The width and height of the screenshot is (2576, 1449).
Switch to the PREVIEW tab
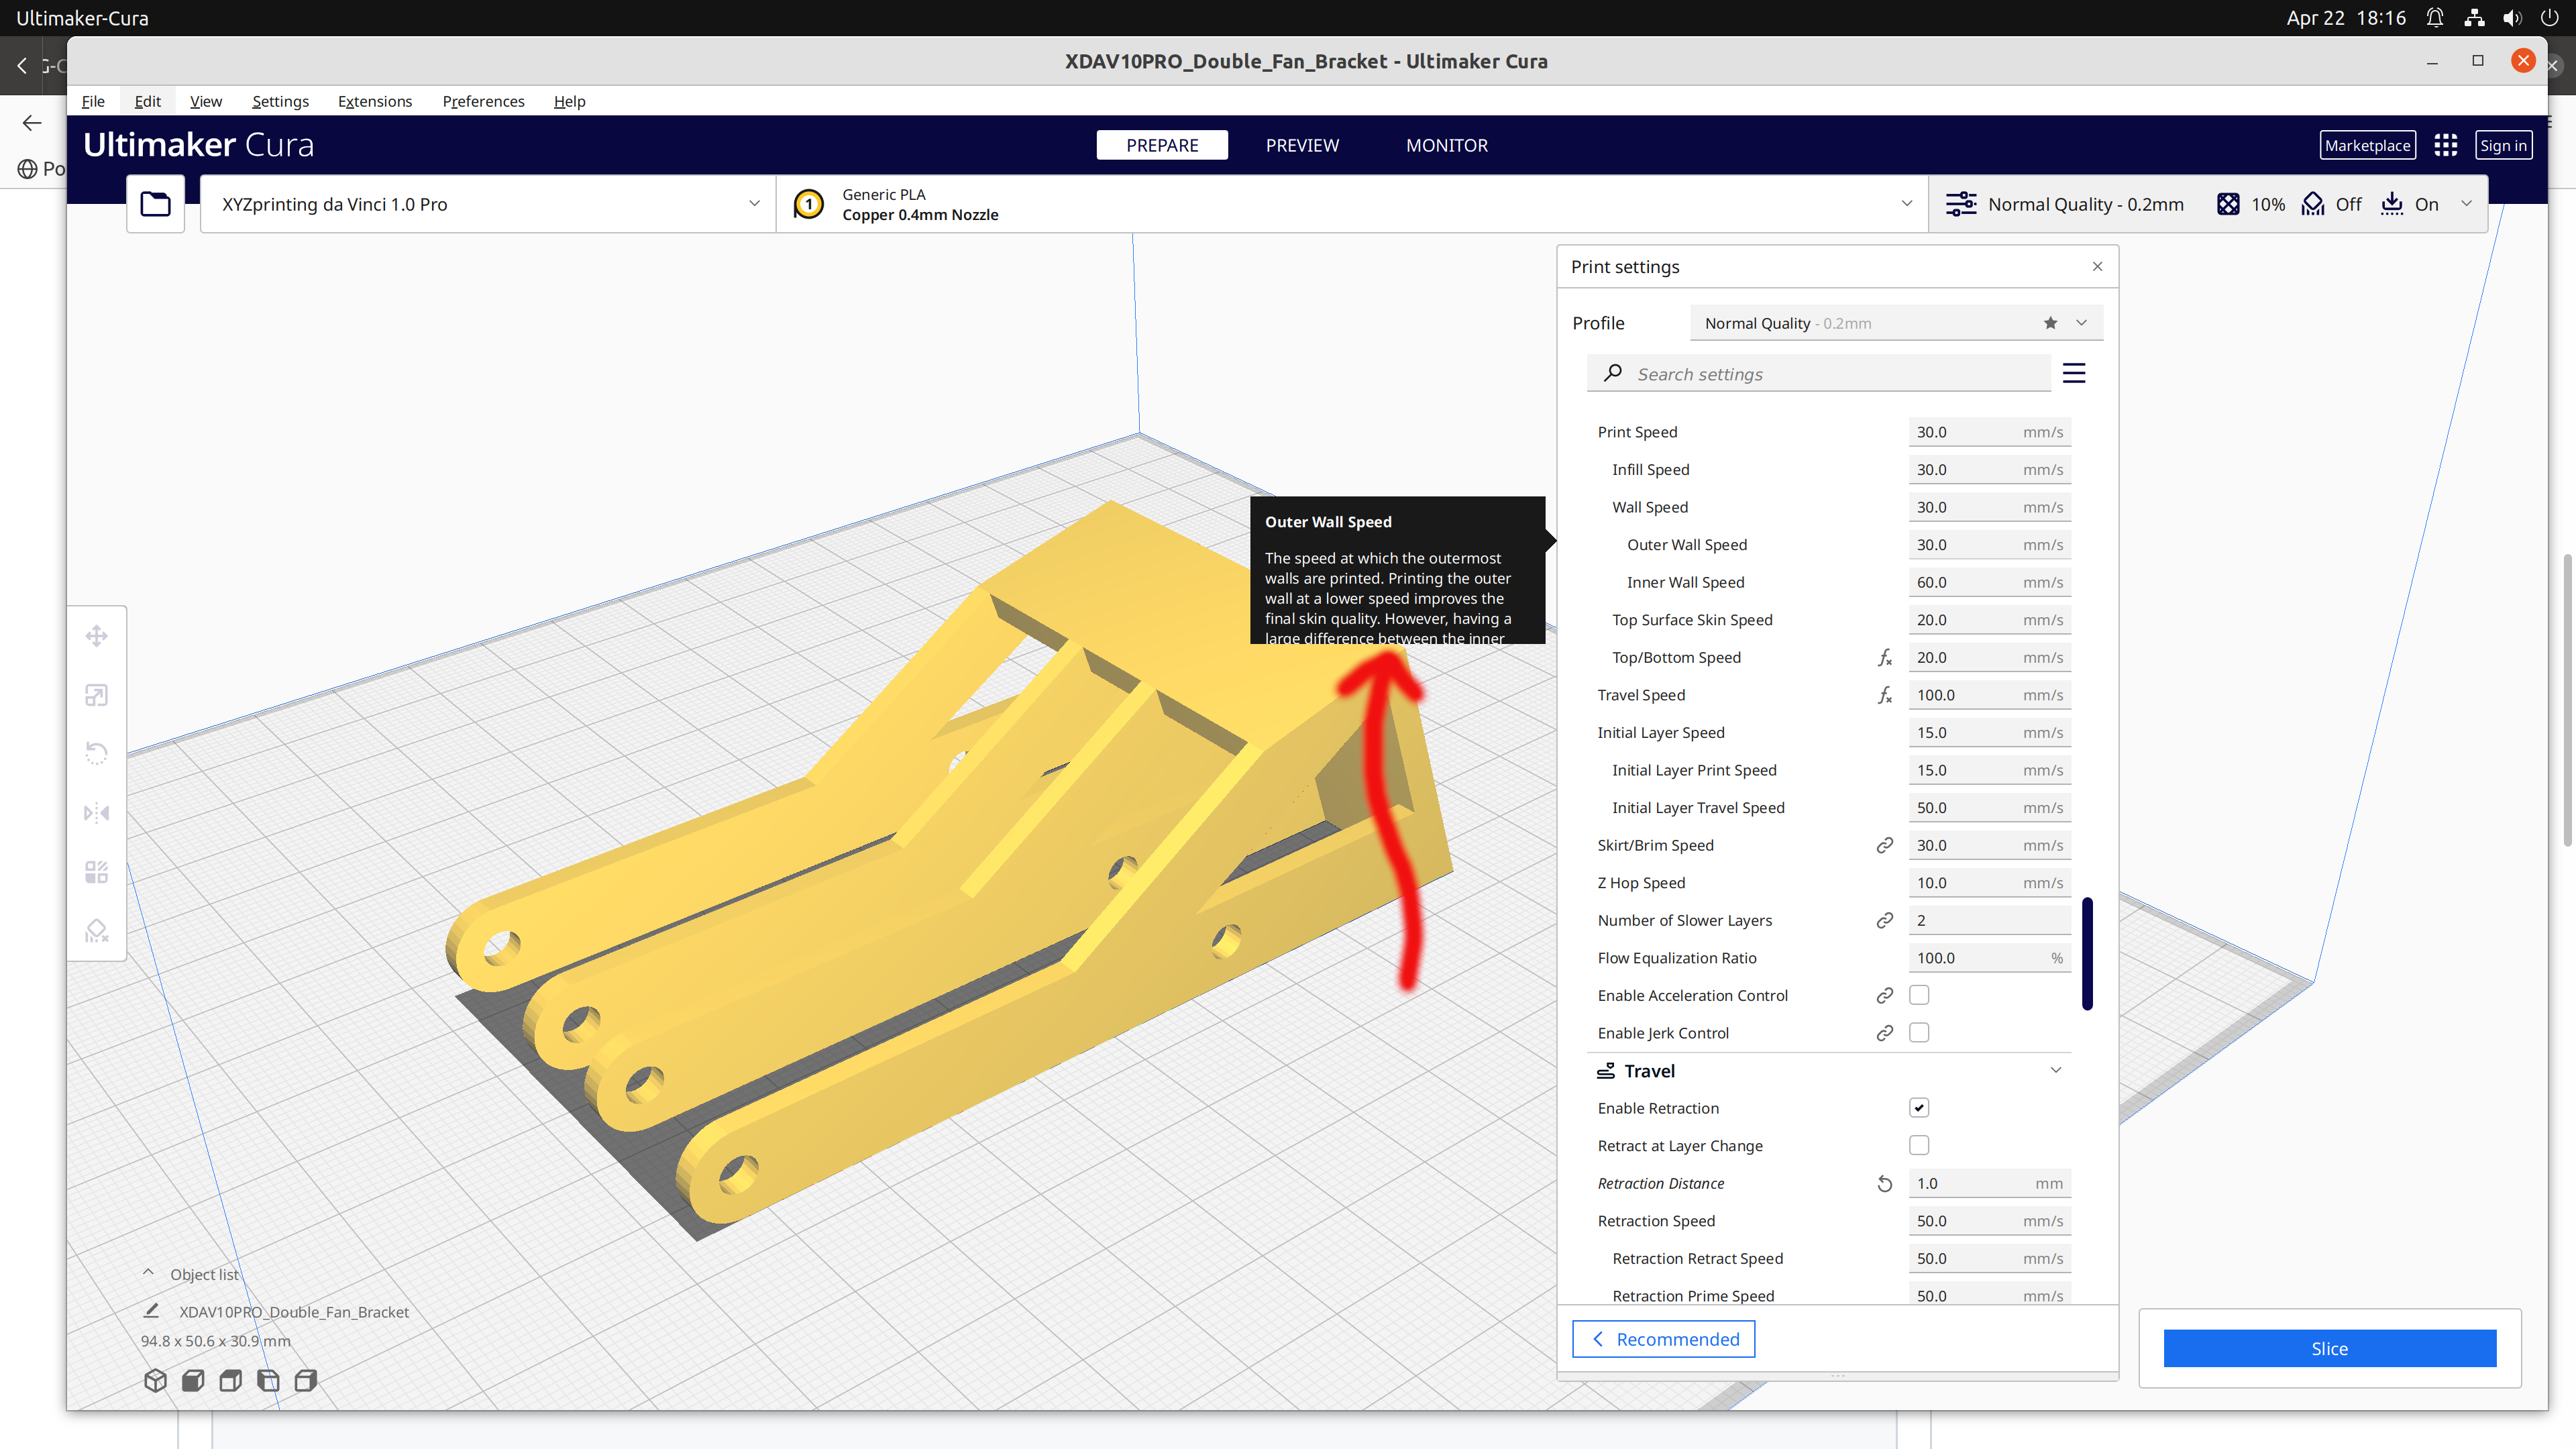(1302, 145)
